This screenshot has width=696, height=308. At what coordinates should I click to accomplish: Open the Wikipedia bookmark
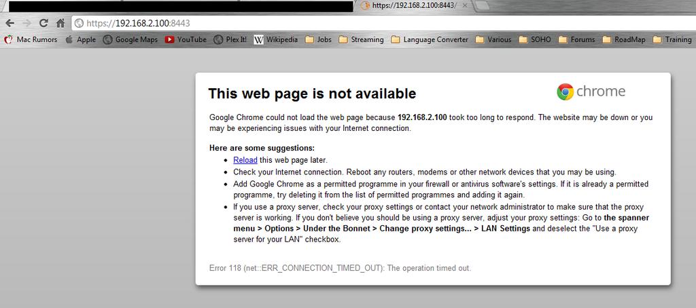click(276, 39)
